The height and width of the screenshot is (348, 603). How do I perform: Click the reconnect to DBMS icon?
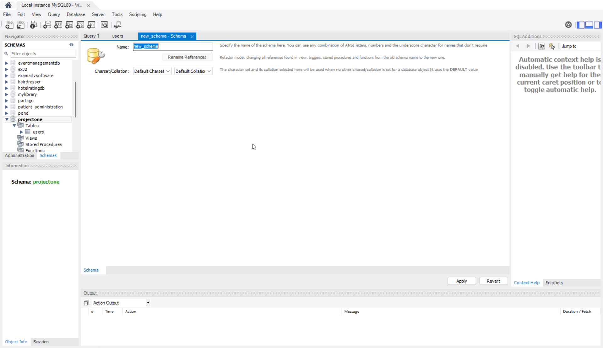pyautogui.click(x=117, y=25)
